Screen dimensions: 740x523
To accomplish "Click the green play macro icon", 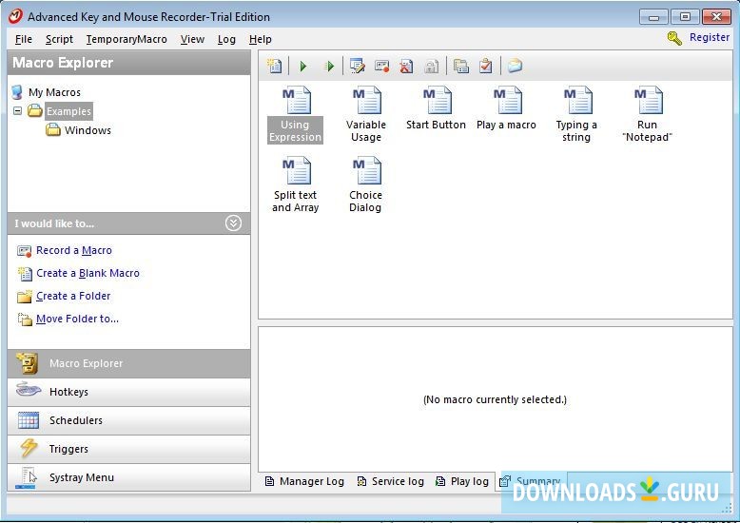I will [303, 66].
